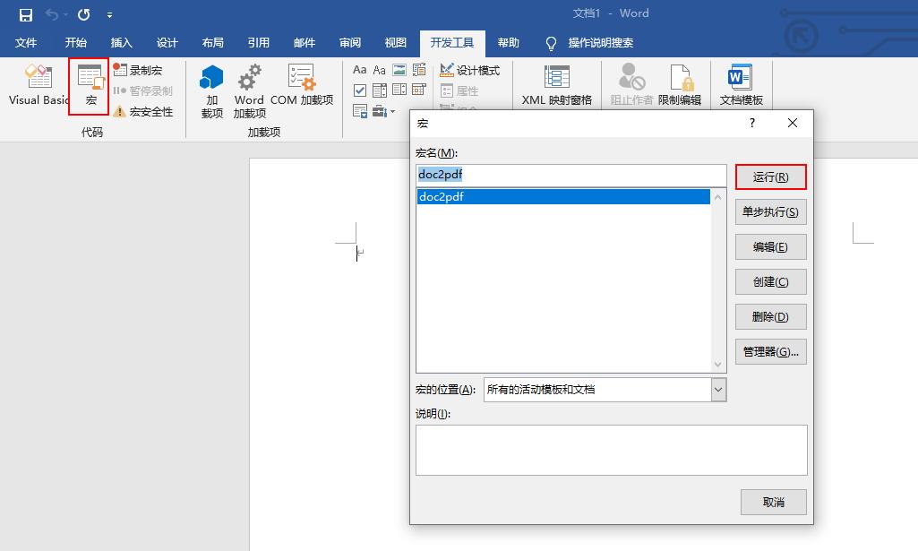Click 运行 to run the doc2pdf macro

pyautogui.click(x=770, y=176)
